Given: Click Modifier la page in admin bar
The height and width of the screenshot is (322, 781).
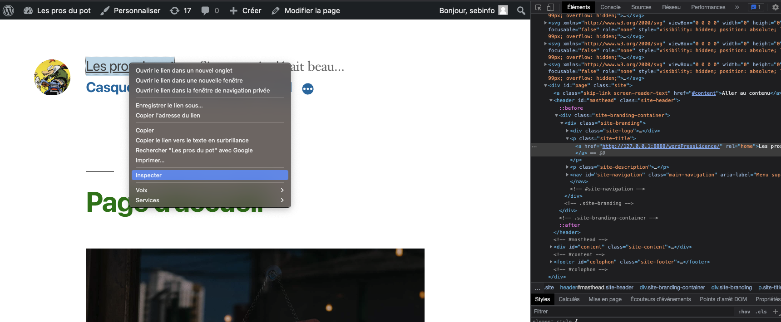Looking at the screenshot, I should [x=306, y=10].
